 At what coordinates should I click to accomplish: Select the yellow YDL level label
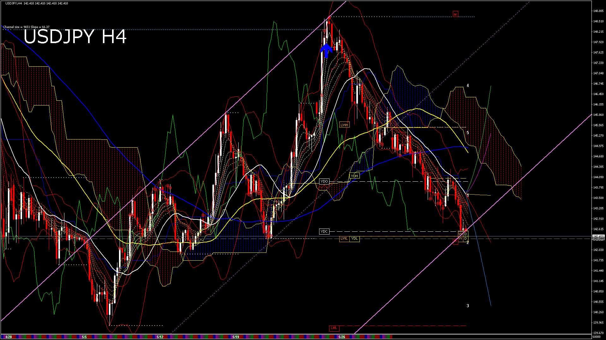(354, 239)
